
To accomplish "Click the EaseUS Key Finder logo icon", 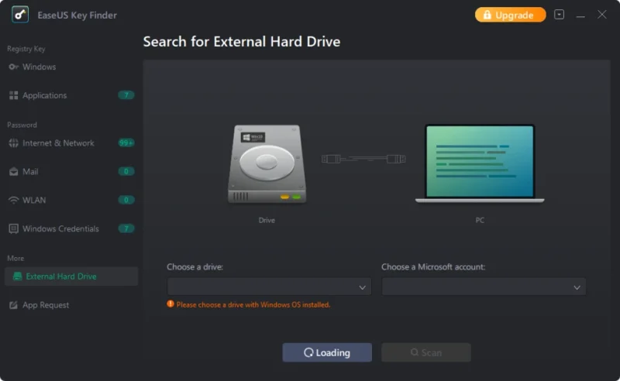I will point(20,15).
